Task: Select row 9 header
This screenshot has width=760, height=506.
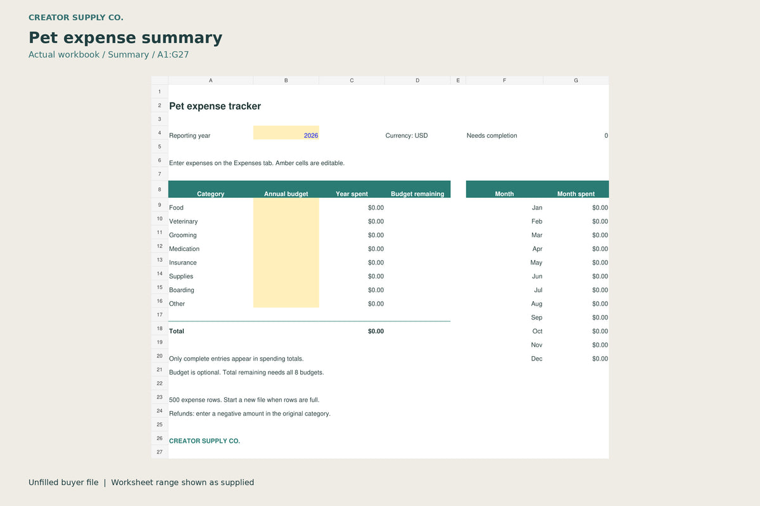Action: point(160,205)
